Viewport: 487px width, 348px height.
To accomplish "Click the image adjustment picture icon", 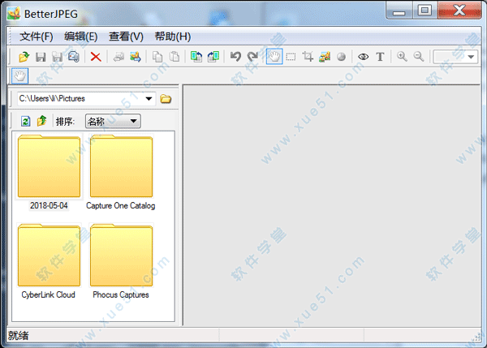I will tap(325, 57).
